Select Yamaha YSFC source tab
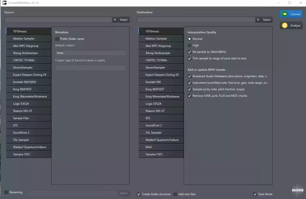306x199 pixels. click(29, 154)
